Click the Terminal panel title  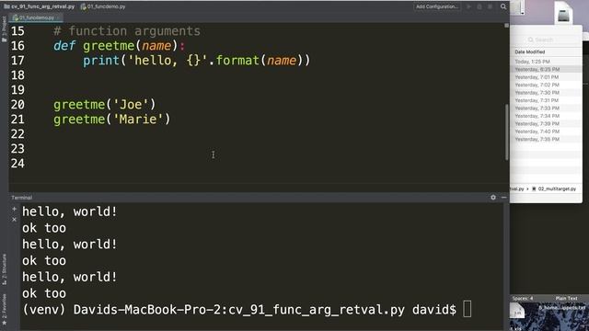point(21,198)
